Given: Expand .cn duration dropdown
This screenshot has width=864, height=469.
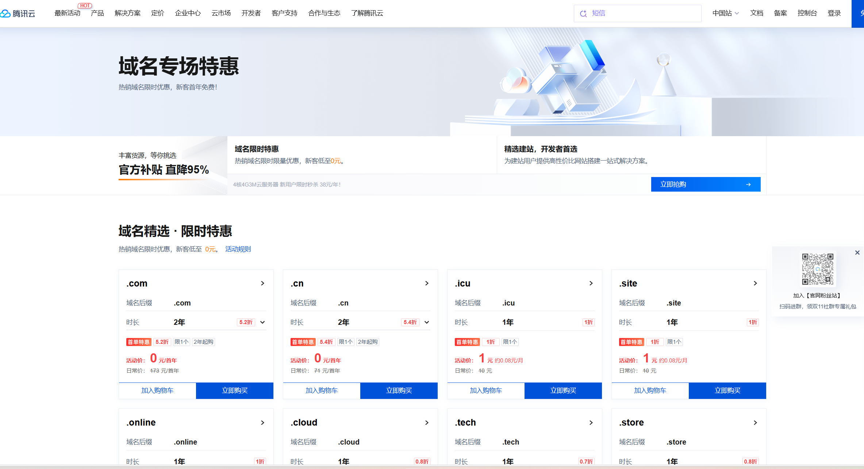Looking at the screenshot, I should (427, 322).
